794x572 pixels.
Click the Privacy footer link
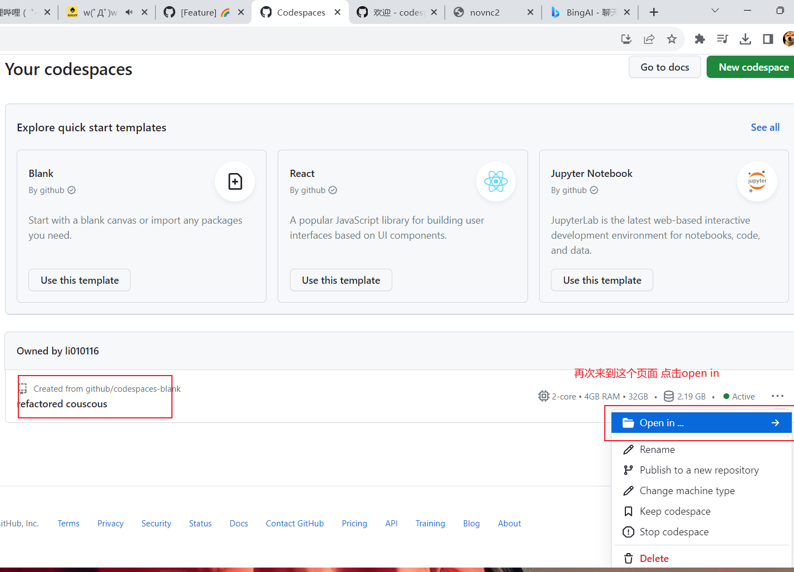pyautogui.click(x=110, y=524)
